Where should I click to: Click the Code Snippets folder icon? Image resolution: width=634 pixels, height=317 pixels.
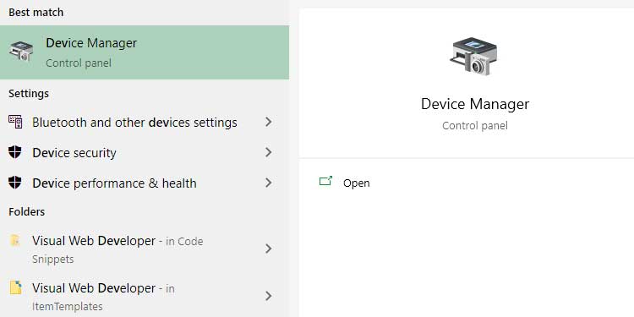coord(15,241)
